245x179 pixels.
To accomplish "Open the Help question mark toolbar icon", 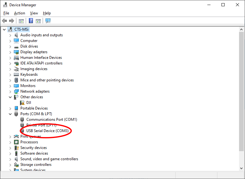I will coord(31,21).
